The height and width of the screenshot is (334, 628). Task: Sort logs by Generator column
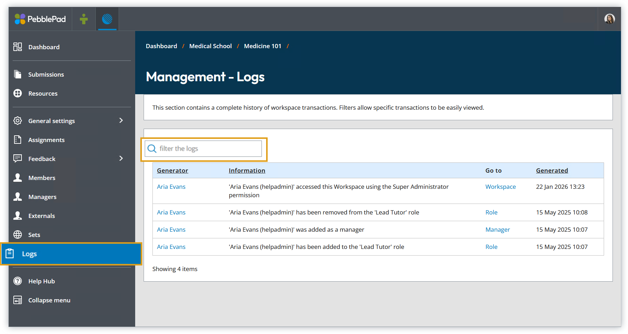click(172, 171)
